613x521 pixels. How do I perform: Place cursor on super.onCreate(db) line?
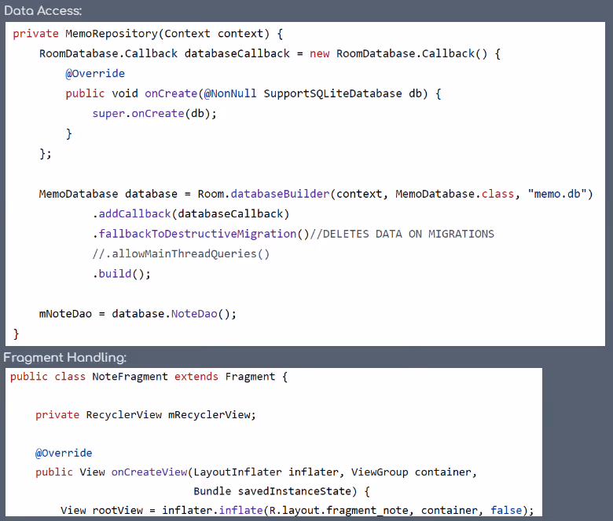154,114
